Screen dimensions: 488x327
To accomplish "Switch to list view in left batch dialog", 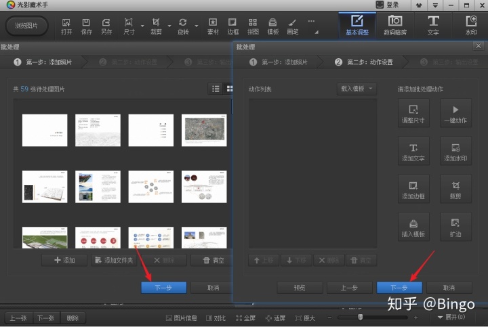I will [x=216, y=89].
